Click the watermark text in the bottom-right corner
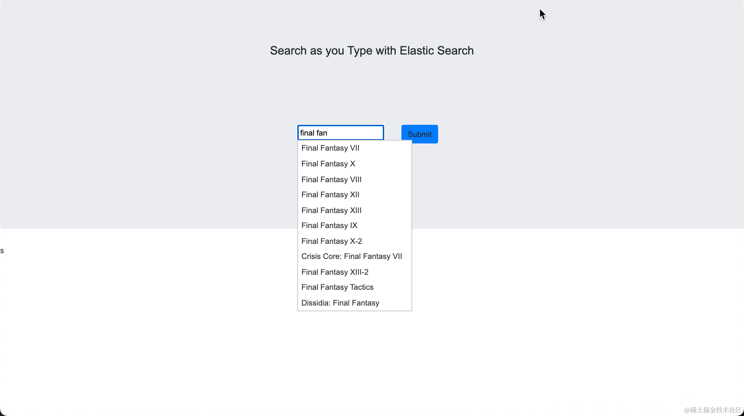The width and height of the screenshot is (744, 416). [x=712, y=410]
